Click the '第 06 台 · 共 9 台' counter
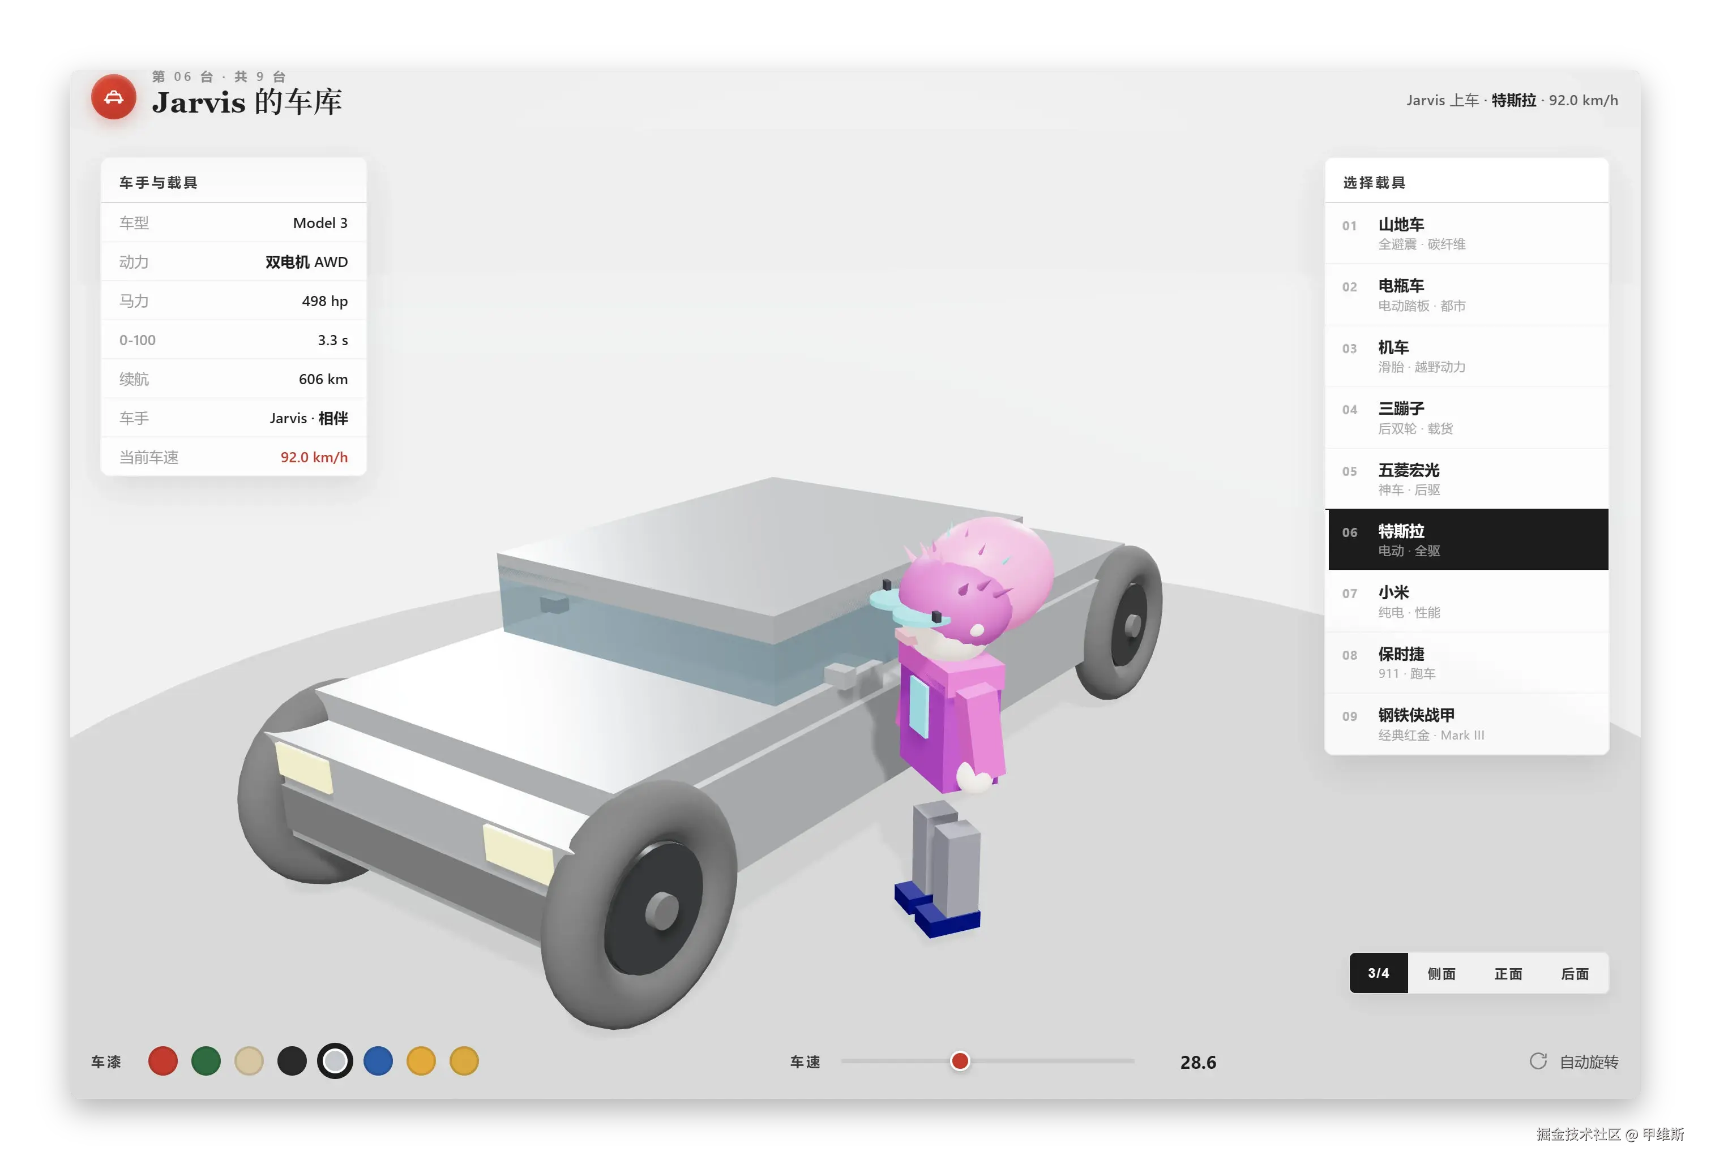Viewport: 1711px width, 1169px height. point(219,76)
